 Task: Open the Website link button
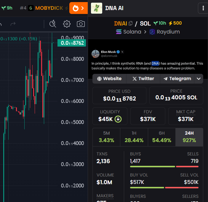coord(109,79)
